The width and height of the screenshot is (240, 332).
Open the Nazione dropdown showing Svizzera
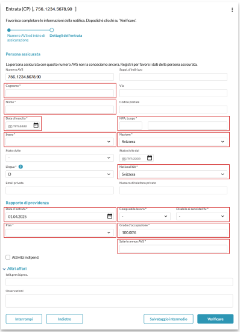tap(173, 142)
